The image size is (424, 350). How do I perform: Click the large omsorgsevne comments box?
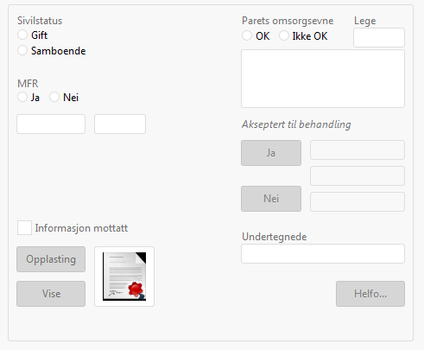tap(323, 79)
